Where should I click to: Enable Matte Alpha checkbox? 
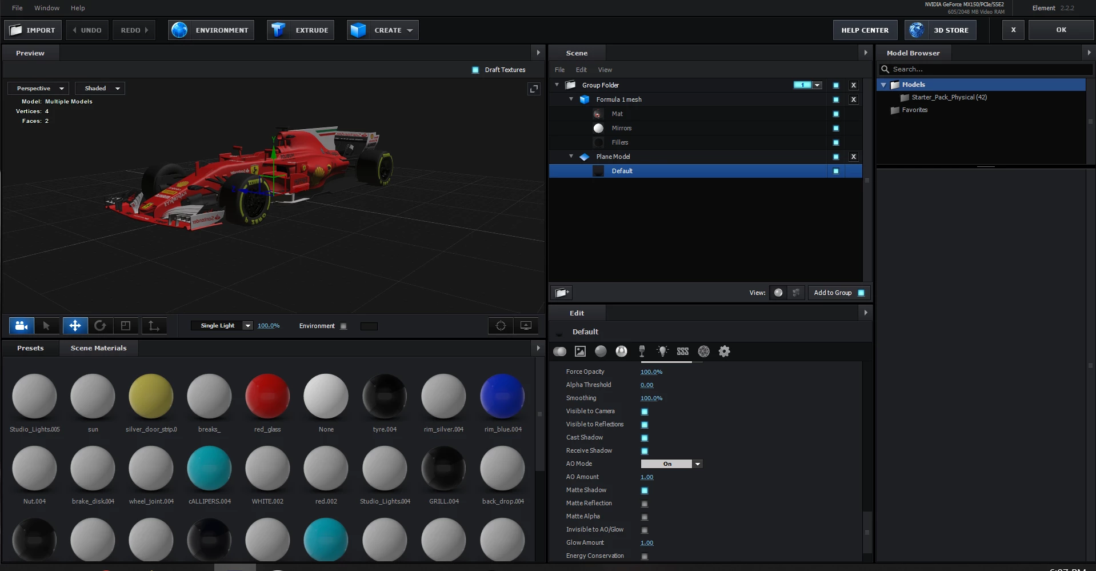pos(645,517)
